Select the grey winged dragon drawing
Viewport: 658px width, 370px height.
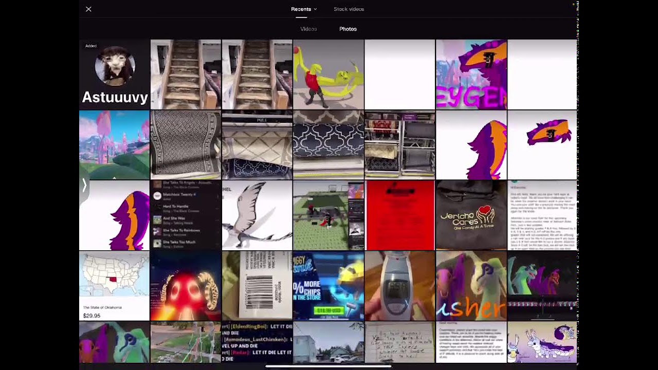point(257,215)
